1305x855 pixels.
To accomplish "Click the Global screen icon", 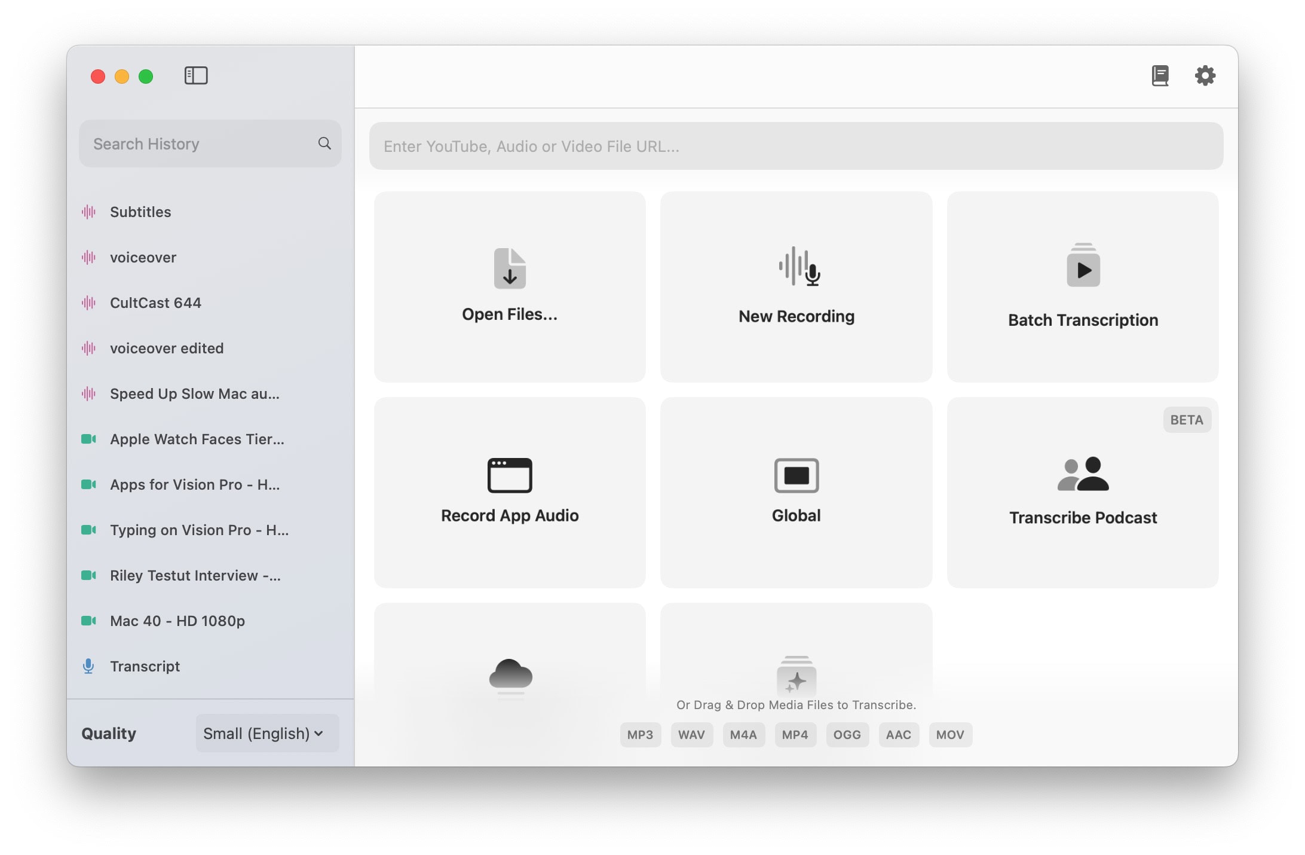I will tap(796, 475).
